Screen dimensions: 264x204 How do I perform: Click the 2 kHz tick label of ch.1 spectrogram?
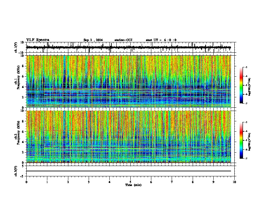[23, 97]
